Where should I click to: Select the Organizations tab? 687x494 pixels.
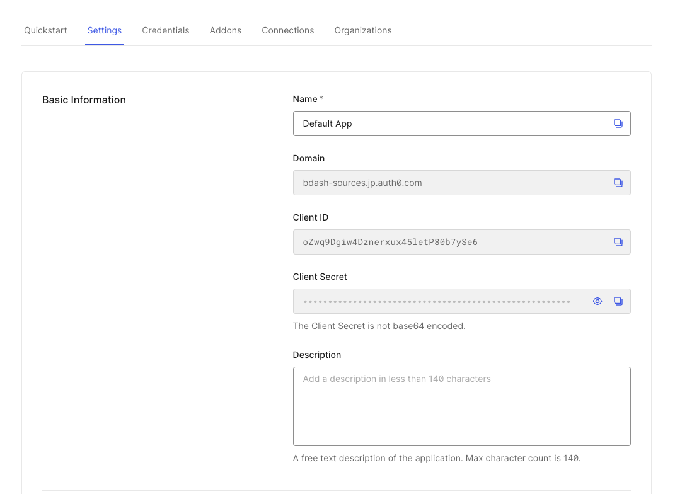coord(362,30)
